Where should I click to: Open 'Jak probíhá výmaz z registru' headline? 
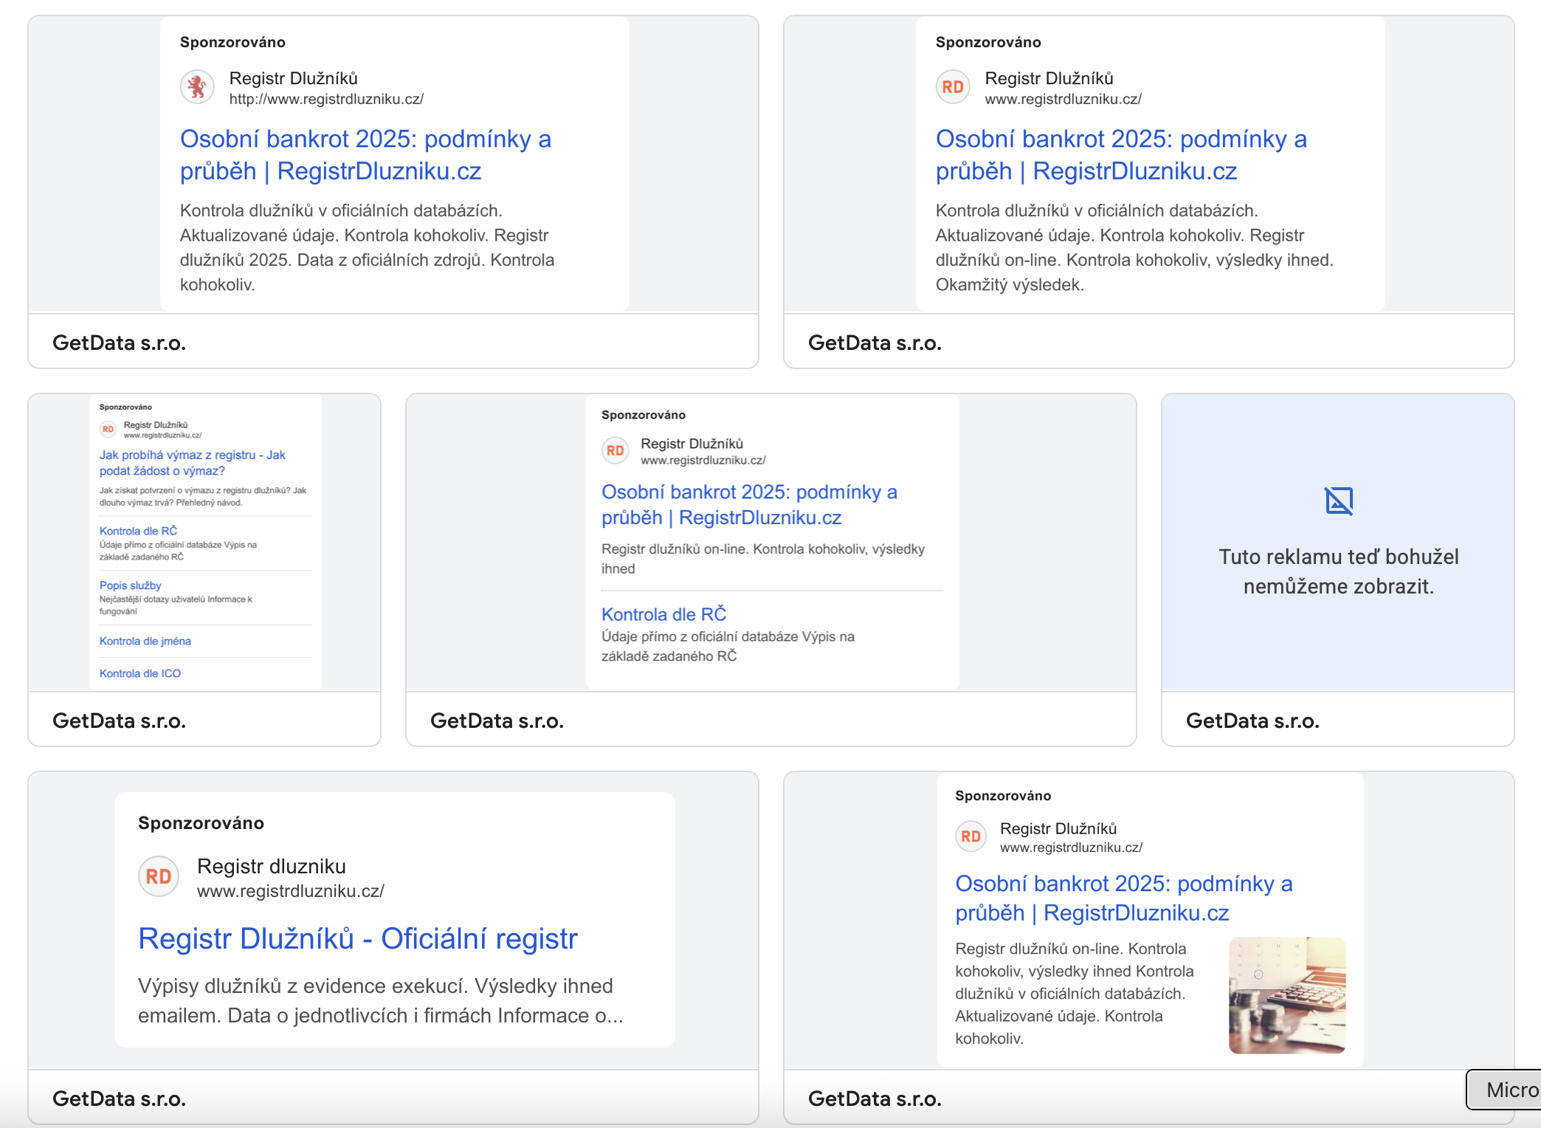(x=193, y=463)
